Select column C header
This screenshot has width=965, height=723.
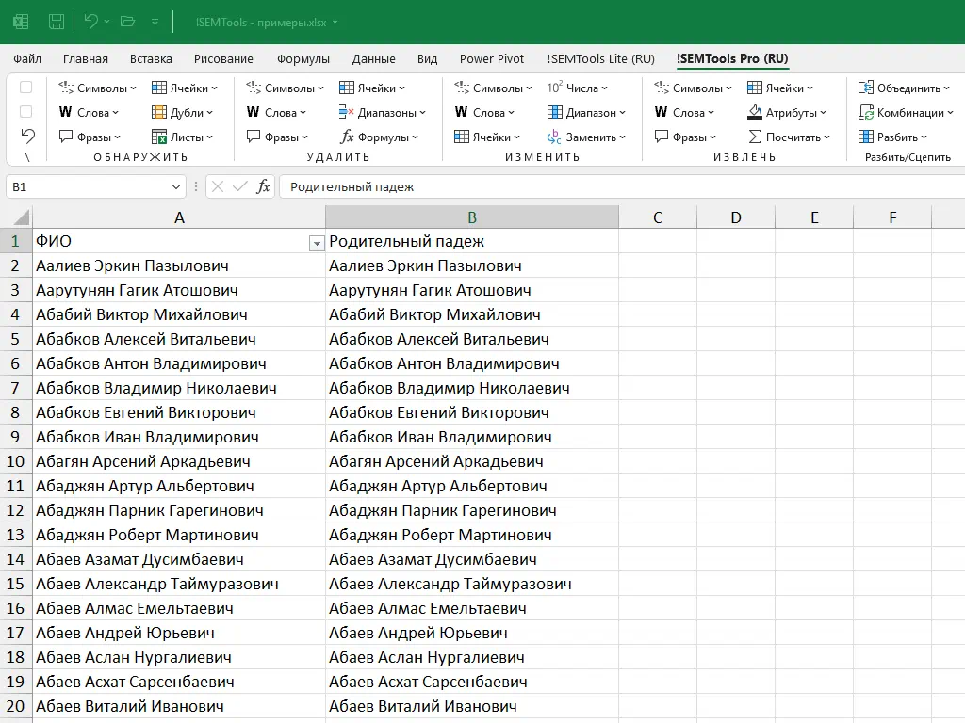coord(658,217)
